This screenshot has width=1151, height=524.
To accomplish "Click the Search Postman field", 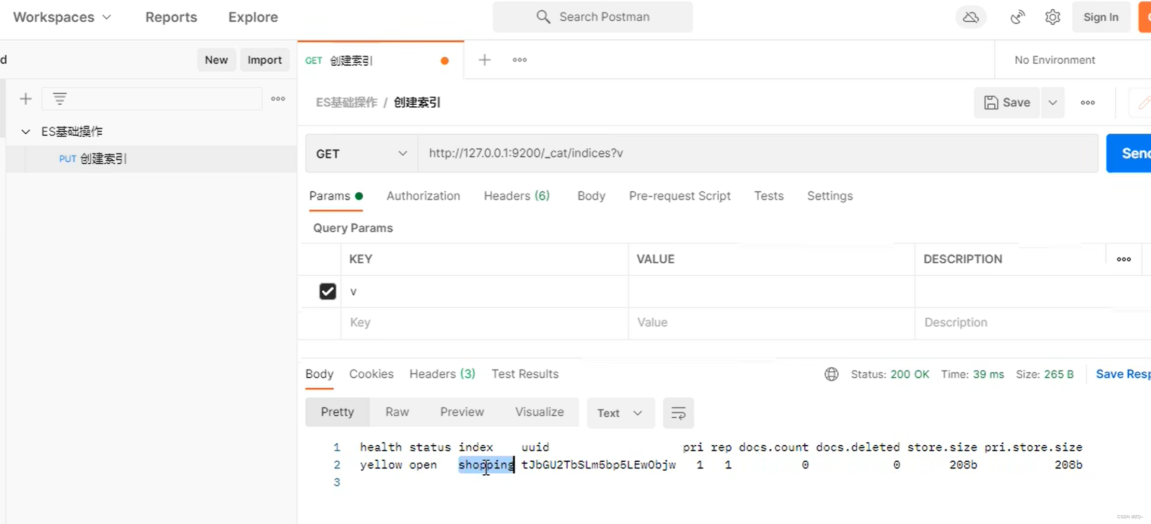I will pos(593,17).
